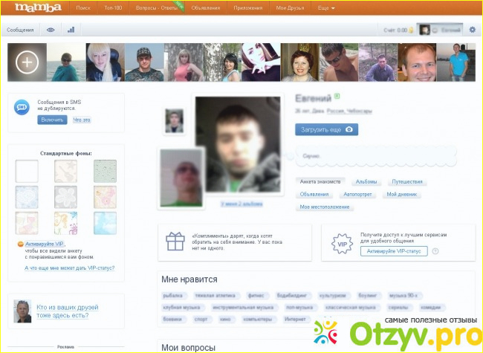
Task: Open the 'Поиск' menu item
Action: point(84,9)
